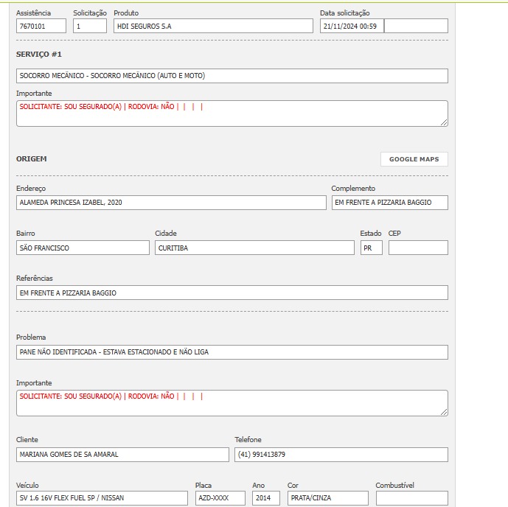Click the Bairro field São Francisco

pos(83,248)
